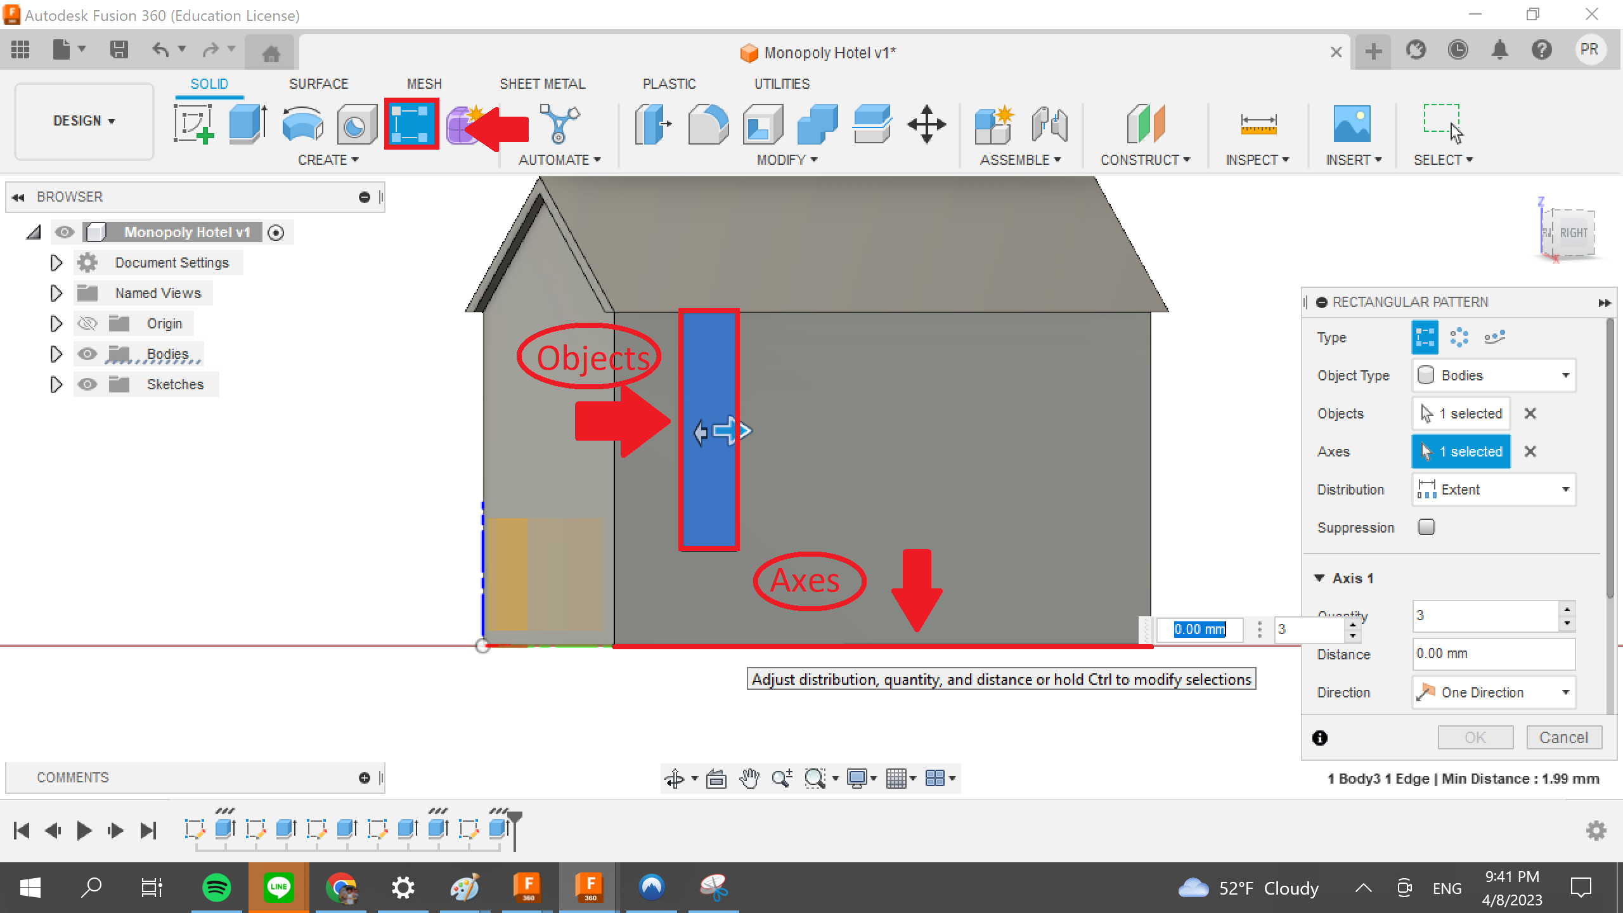The image size is (1623, 913).
Task: Toggle visibility of Monopoly Hotel v1
Action: 64,232
